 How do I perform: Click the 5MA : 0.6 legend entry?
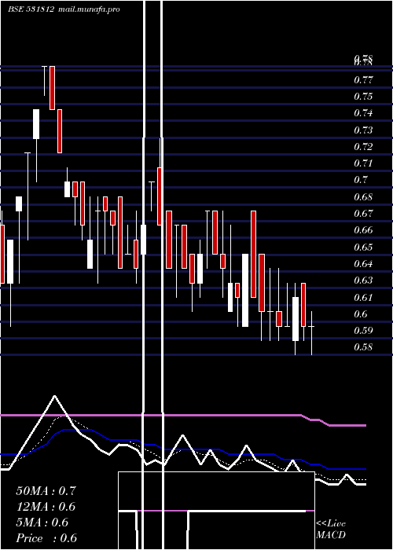tap(42, 522)
